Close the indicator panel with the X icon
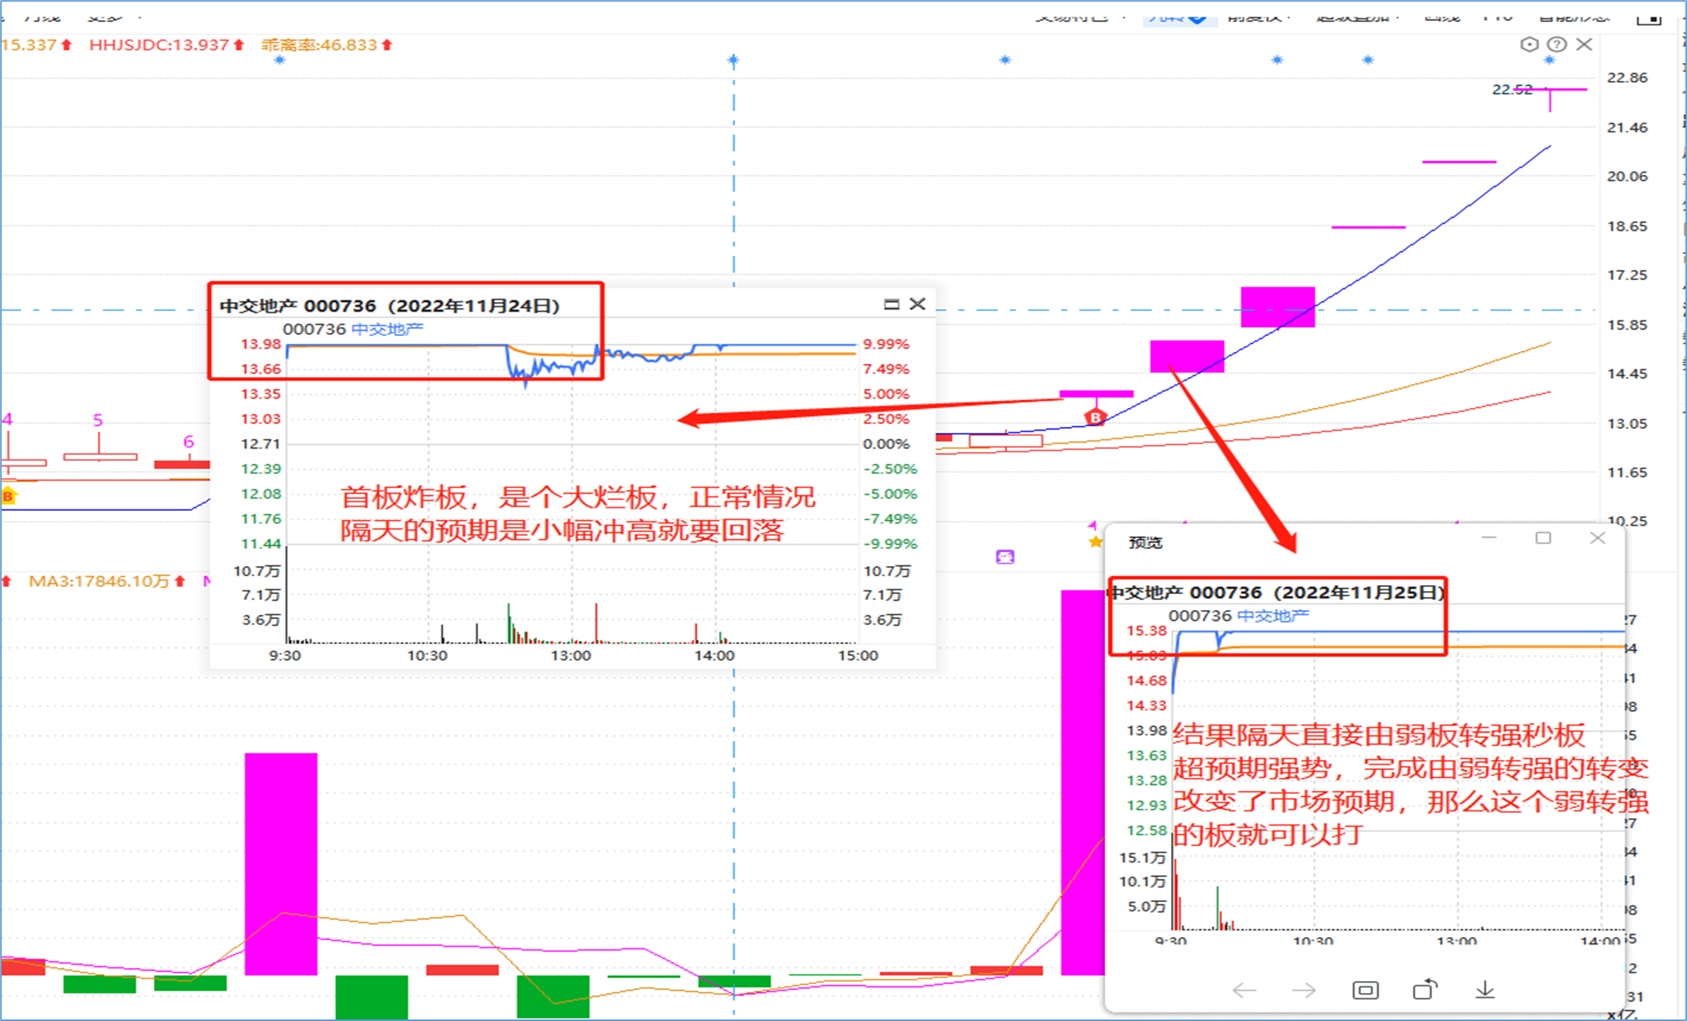The height and width of the screenshot is (1021, 1687). (1583, 45)
